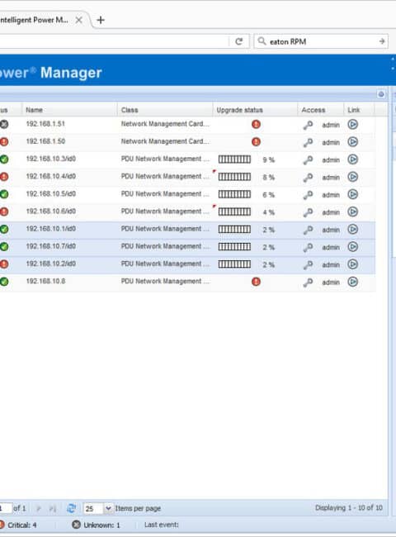396x537 pixels.
Task: Click Class cell of 192.168.1.51 row
Action: point(165,124)
